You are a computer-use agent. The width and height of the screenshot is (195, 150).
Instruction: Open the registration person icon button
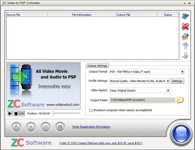(16, 127)
